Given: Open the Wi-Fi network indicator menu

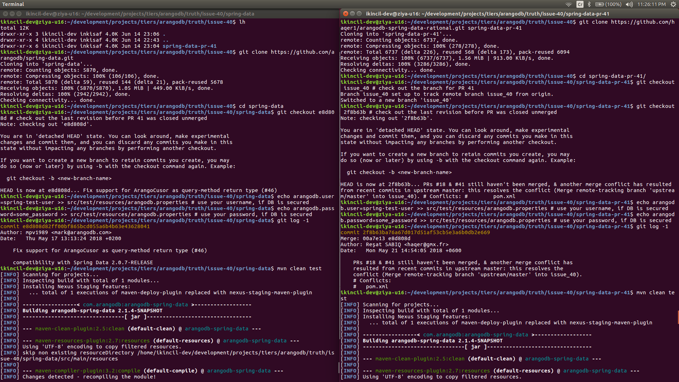Looking at the screenshot, I should [569, 4].
